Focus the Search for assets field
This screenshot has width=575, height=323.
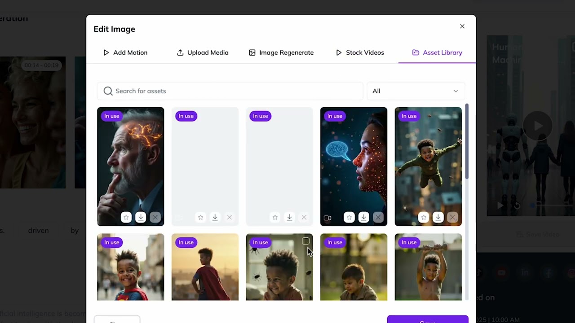click(230, 91)
